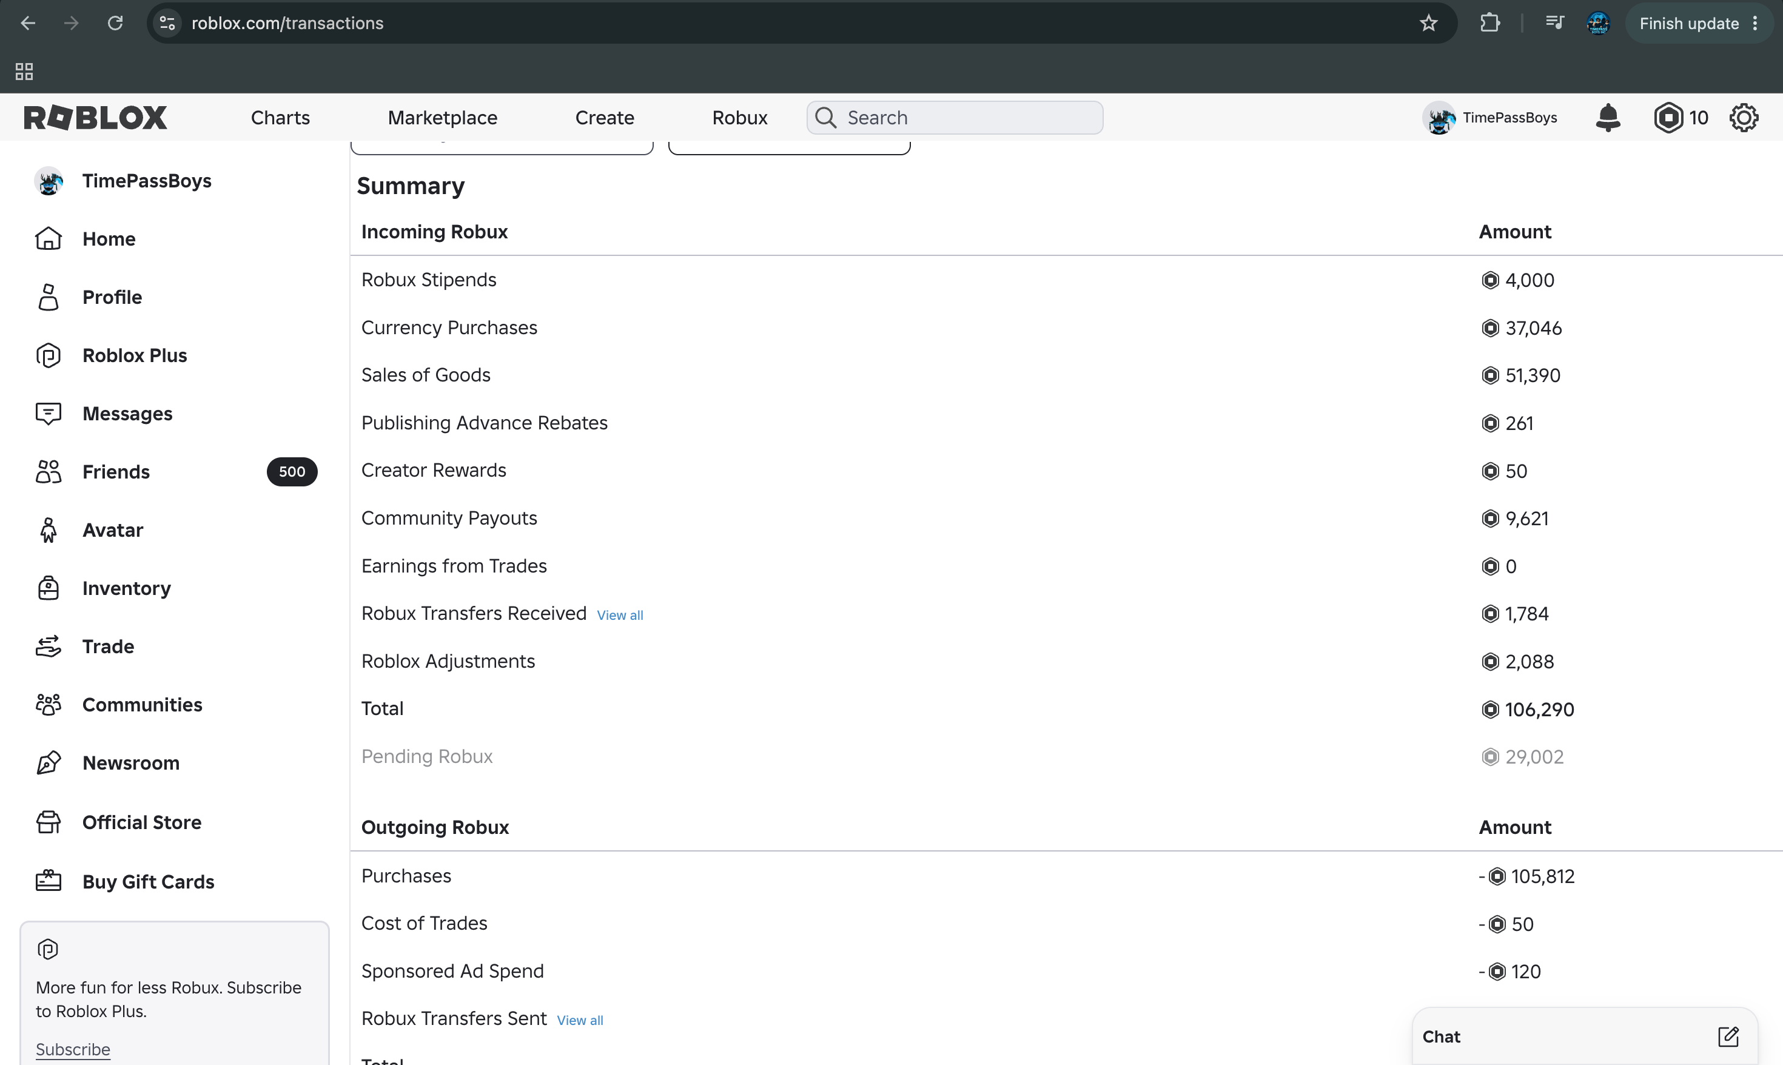Open the browser extensions puzzle icon
This screenshot has height=1065, width=1783.
click(x=1490, y=23)
